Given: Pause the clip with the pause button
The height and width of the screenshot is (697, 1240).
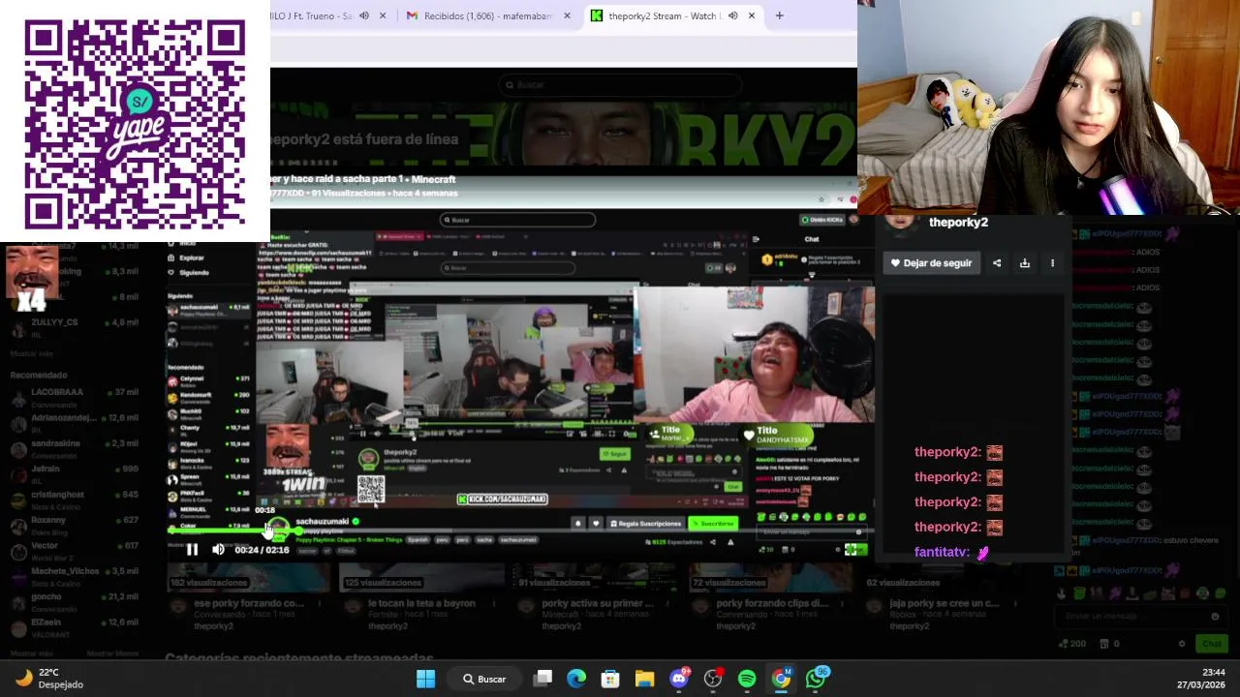Looking at the screenshot, I should pyautogui.click(x=192, y=550).
